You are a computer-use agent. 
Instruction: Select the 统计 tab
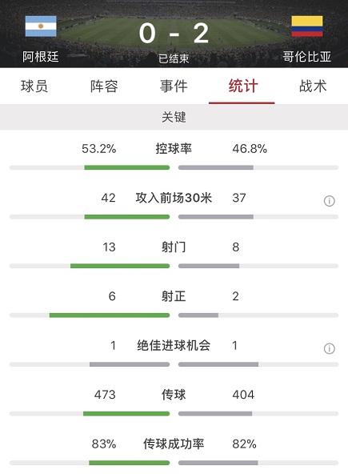pyautogui.click(x=243, y=86)
